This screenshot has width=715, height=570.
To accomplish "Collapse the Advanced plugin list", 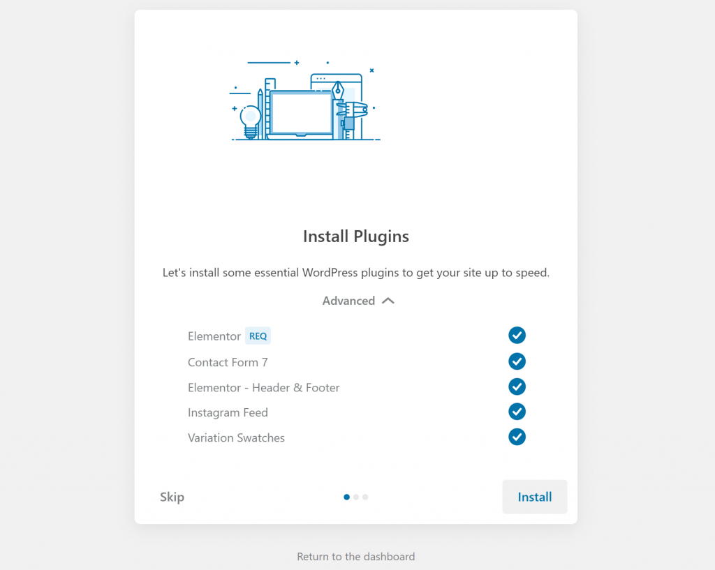I will point(358,301).
